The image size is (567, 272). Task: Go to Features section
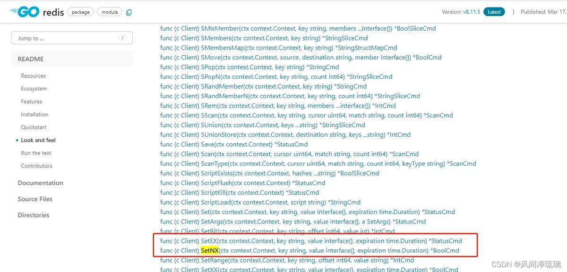(x=32, y=101)
